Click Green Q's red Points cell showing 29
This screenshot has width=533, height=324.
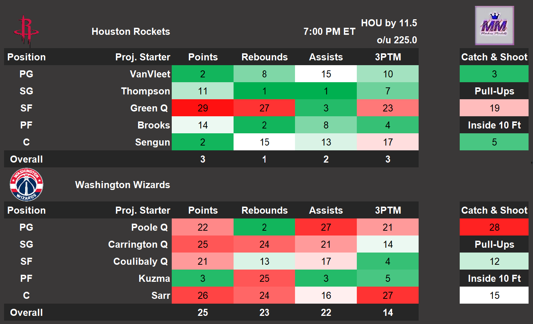tap(203, 108)
